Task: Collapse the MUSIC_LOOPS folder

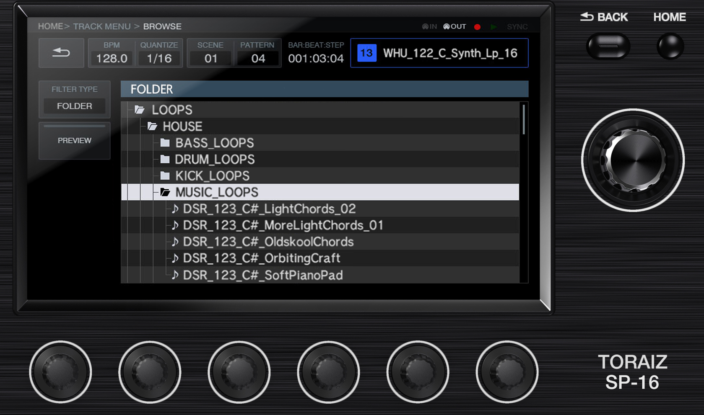Action: pyautogui.click(x=216, y=192)
